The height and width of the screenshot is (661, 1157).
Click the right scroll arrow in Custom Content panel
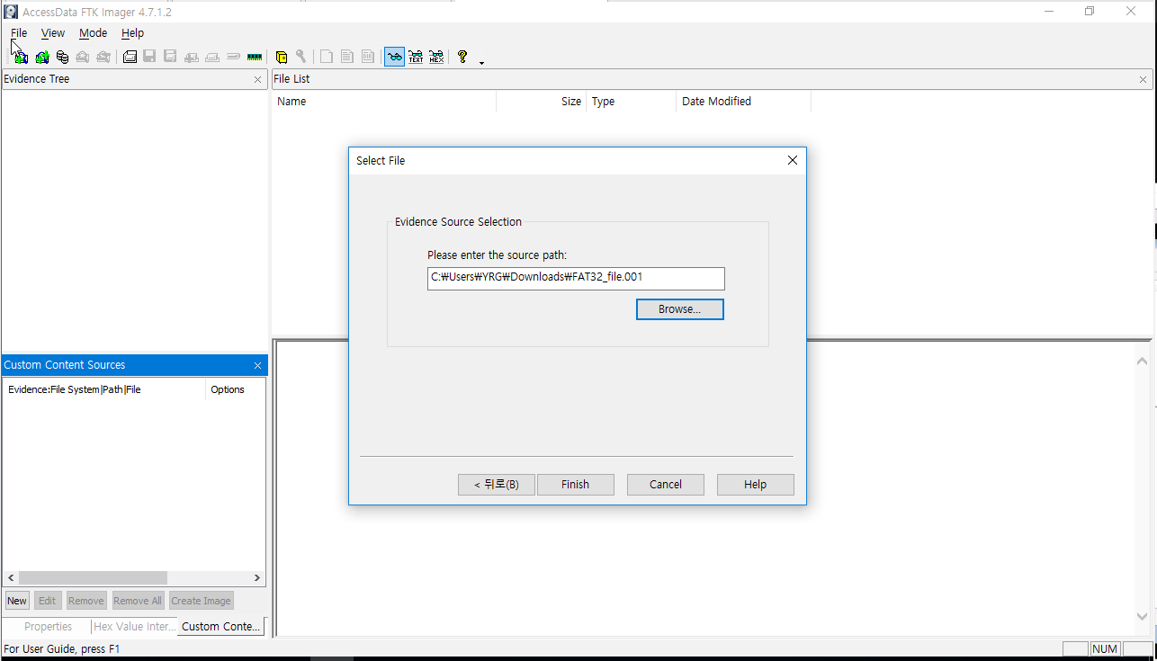pyautogui.click(x=257, y=578)
